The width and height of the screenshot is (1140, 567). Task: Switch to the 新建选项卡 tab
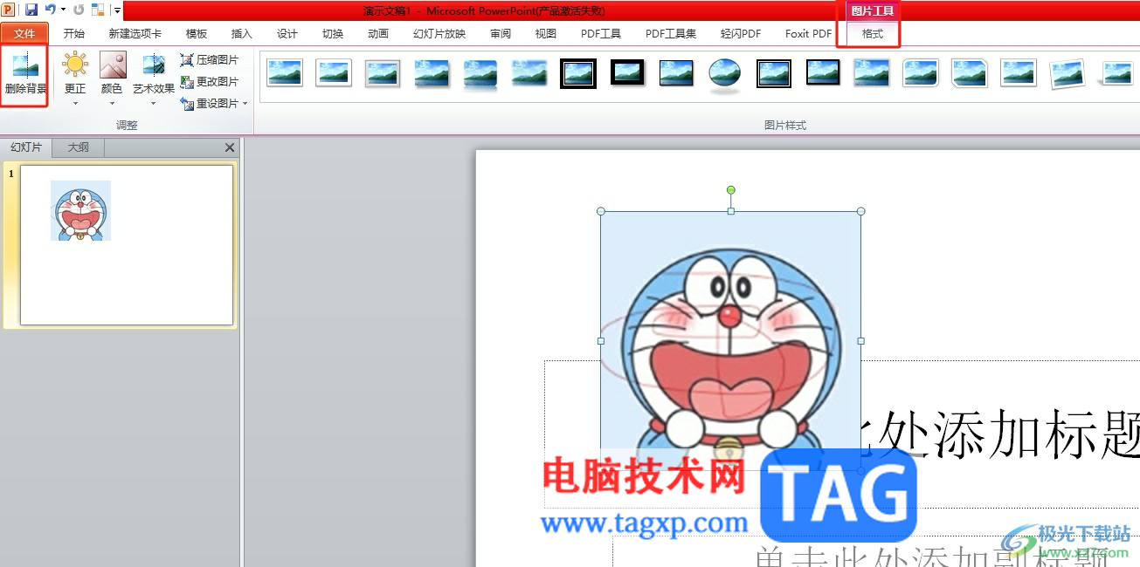click(135, 34)
